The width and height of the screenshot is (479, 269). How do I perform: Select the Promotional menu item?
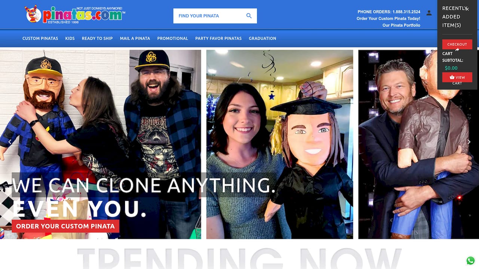click(x=173, y=38)
